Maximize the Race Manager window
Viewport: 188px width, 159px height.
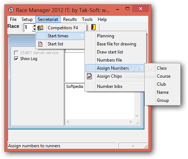tap(127, 8)
